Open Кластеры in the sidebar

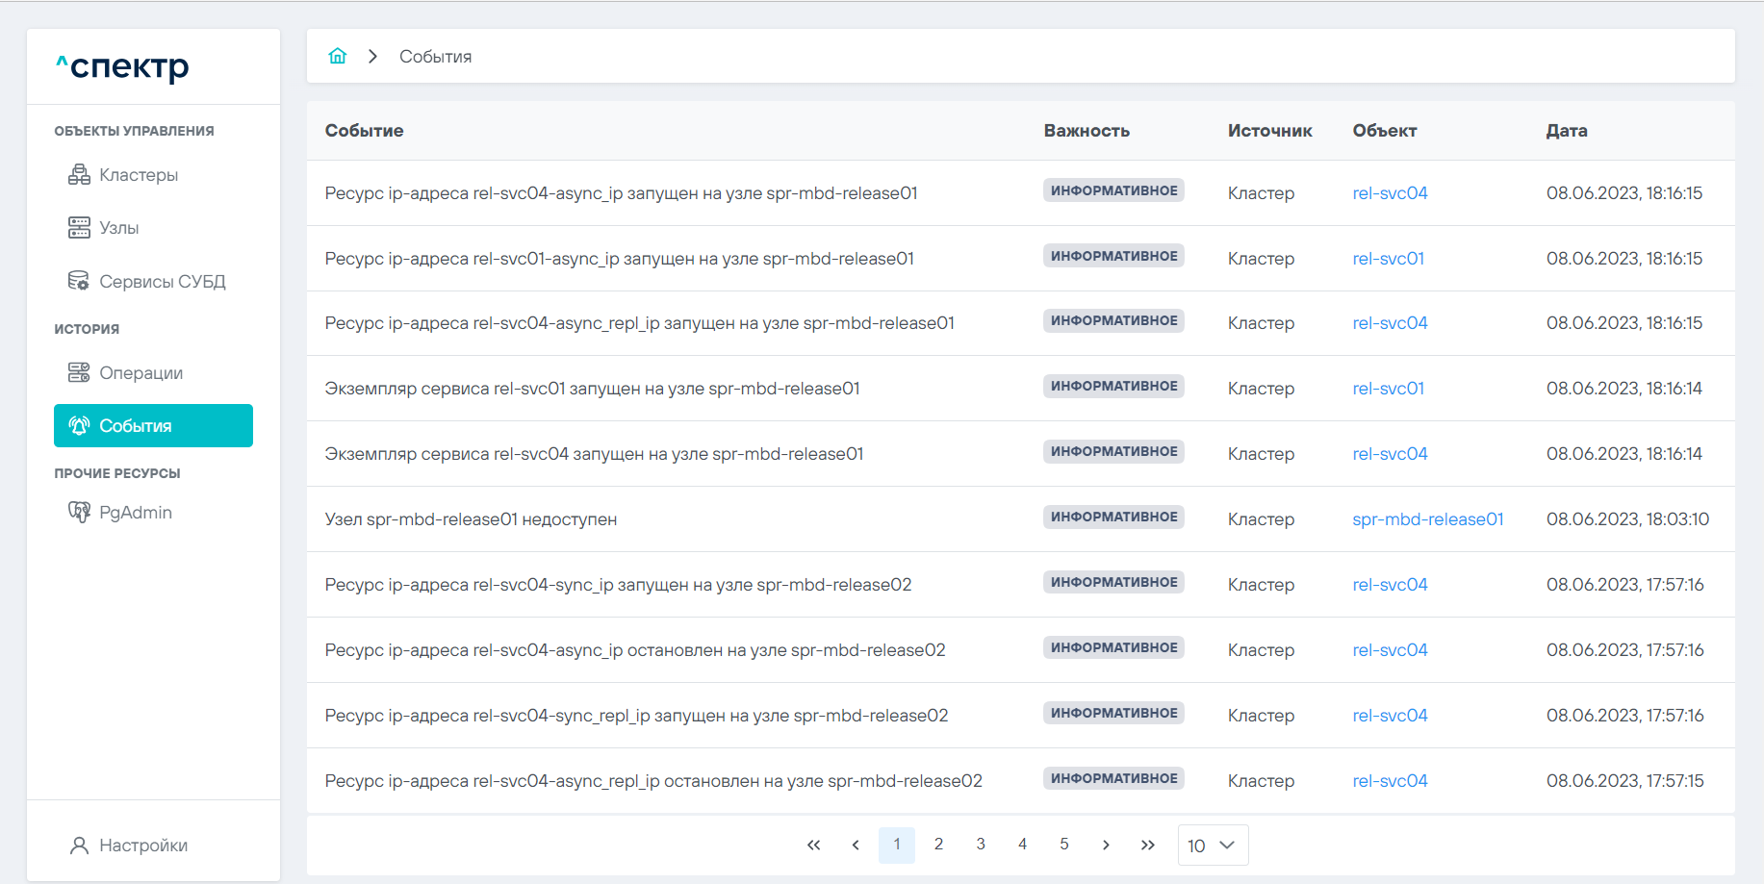pyautogui.click(x=138, y=175)
